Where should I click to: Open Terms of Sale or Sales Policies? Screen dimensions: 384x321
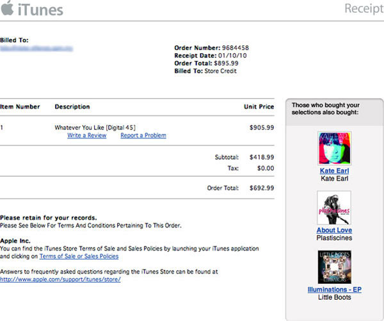click(x=79, y=256)
